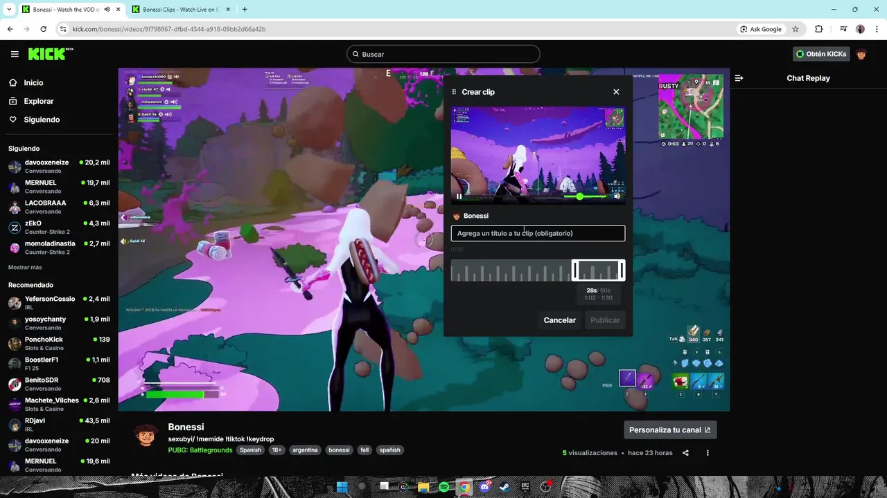Open davooxeneize channel with 20,2 mil viewers
This screenshot has height=498, width=887.
coord(59,167)
